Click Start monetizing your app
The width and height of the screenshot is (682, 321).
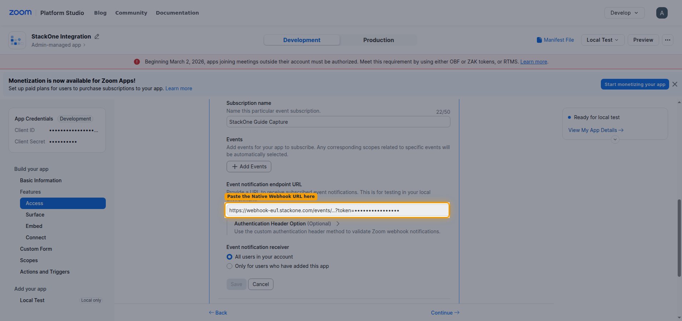point(635,84)
